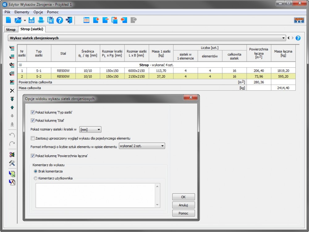Create a new document from the toolbar

pos(9,20)
